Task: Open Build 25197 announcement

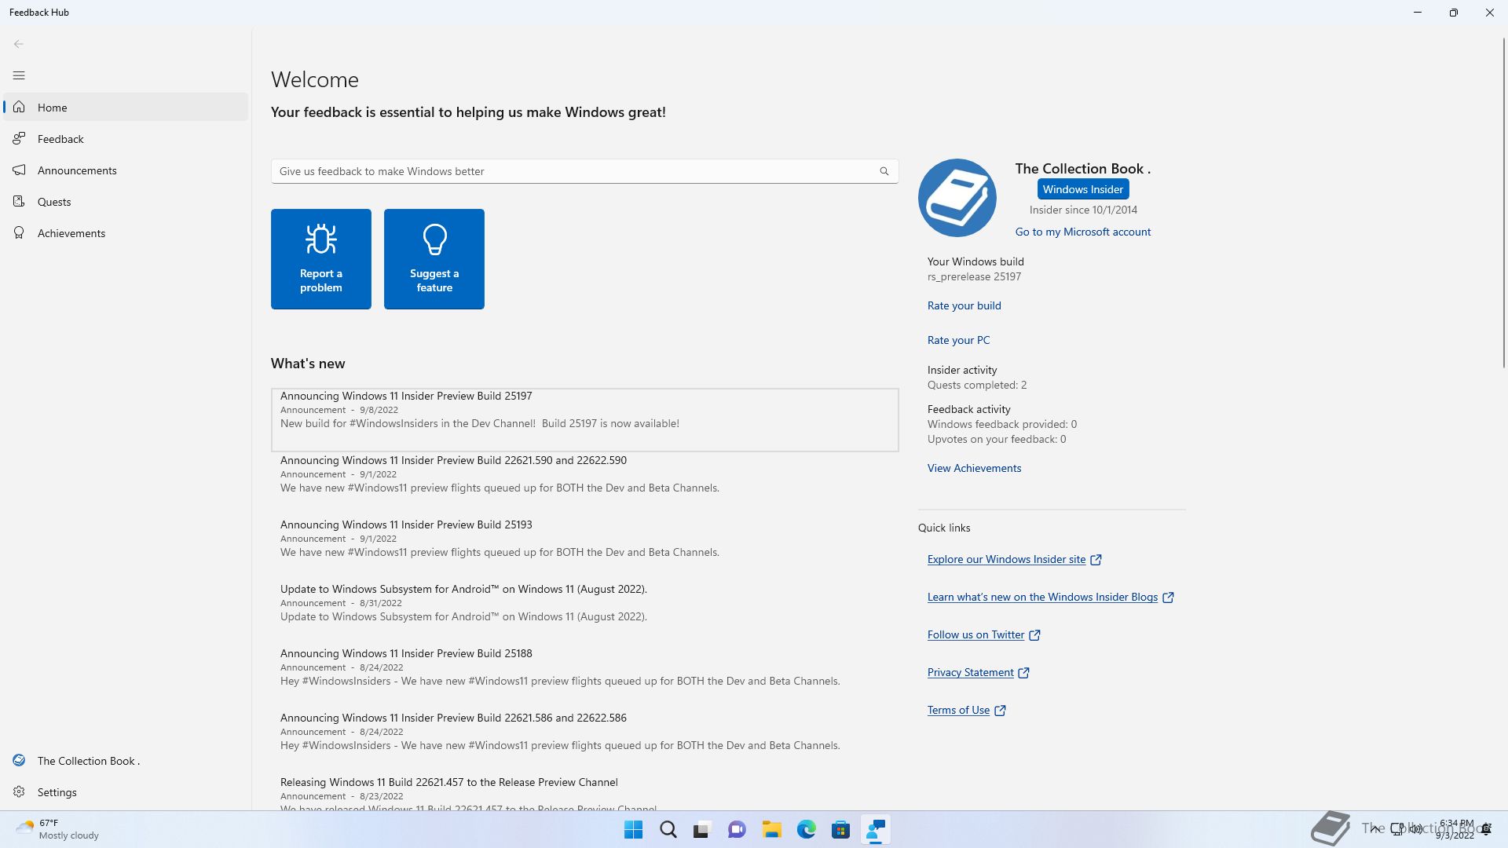Action: (x=585, y=420)
